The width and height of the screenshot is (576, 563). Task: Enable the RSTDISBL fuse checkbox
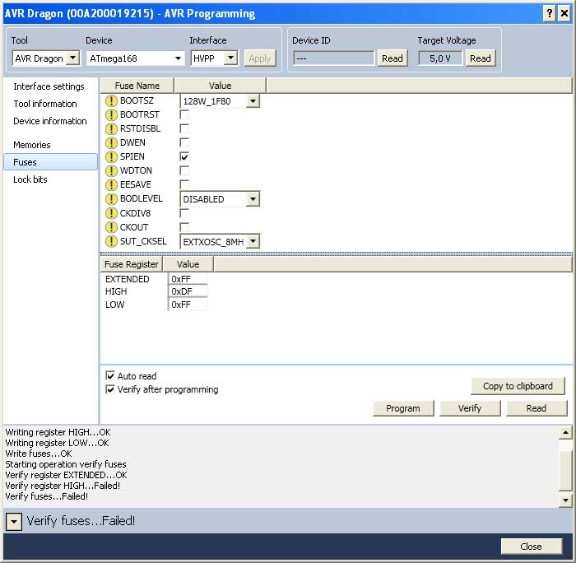click(x=184, y=128)
